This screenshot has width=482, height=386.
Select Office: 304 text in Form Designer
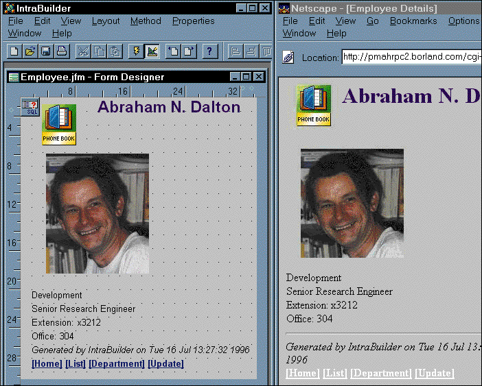[53, 336]
